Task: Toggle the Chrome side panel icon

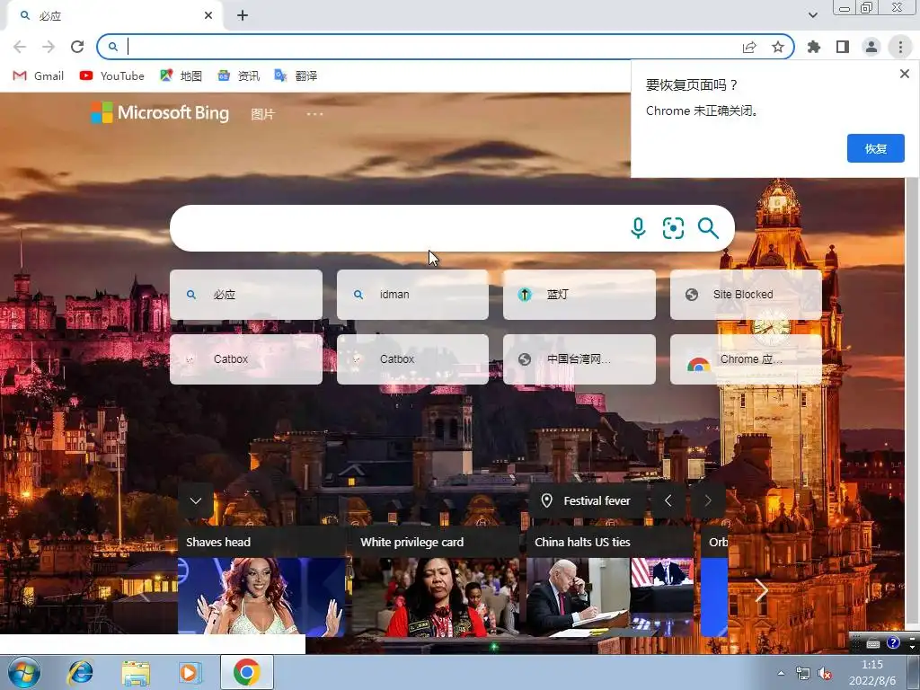Action: (x=843, y=47)
